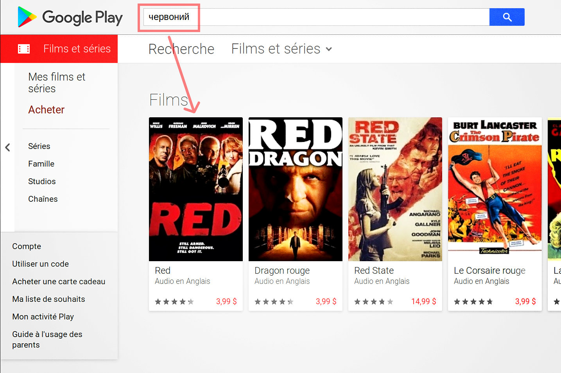
Task: Click Audio en Anglais under Le Corsaire rouge
Action: tap(481, 282)
